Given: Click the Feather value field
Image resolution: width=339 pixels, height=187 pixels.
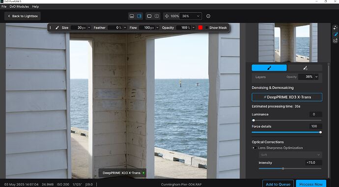Looking at the screenshot, I should click(x=115, y=27).
